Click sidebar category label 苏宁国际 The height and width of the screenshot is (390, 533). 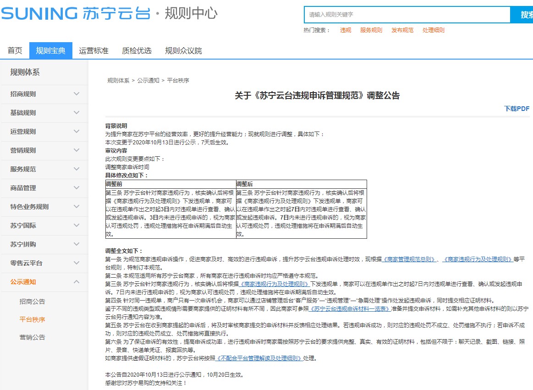click(x=23, y=226)
